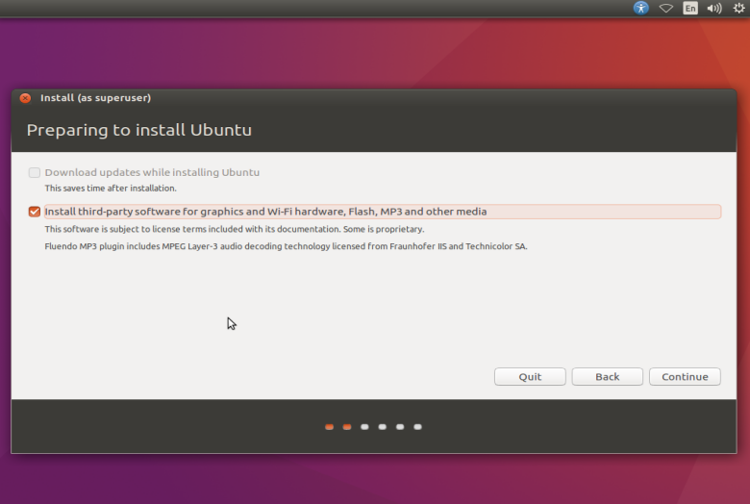Close the Install window with red button
Viewport: 750px width, 504px height.
25,98
